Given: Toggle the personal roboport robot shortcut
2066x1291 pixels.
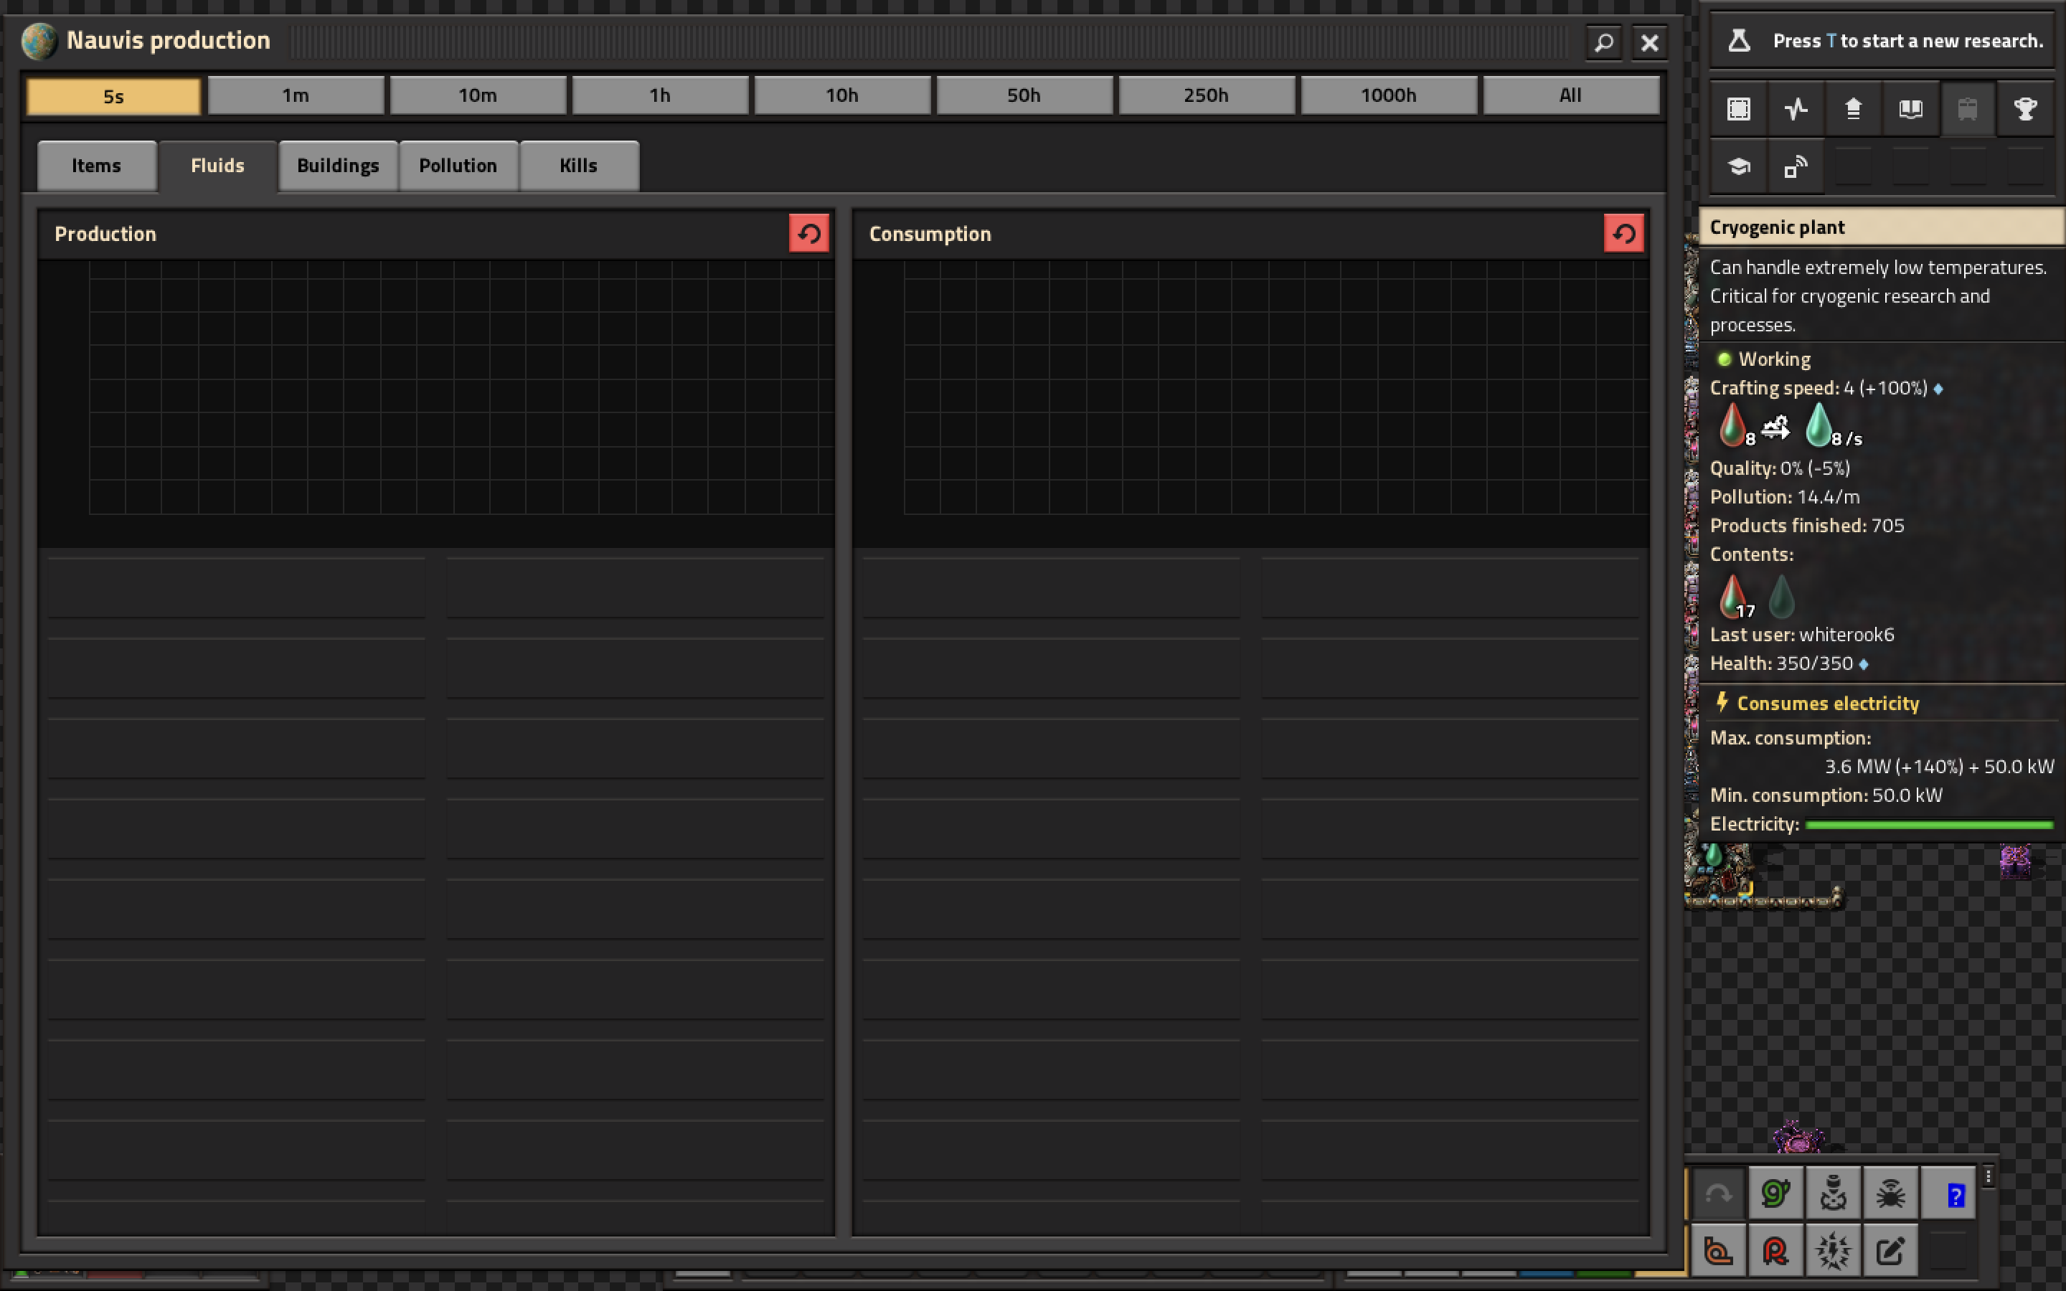Looking at the screenshot, I should 1832,1193.
